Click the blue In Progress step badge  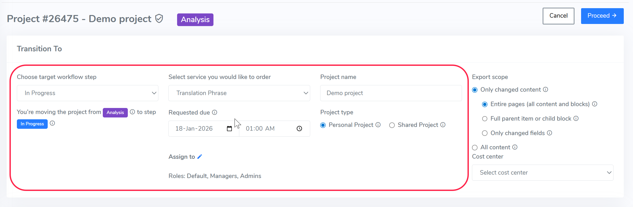(x=32, y=124)
